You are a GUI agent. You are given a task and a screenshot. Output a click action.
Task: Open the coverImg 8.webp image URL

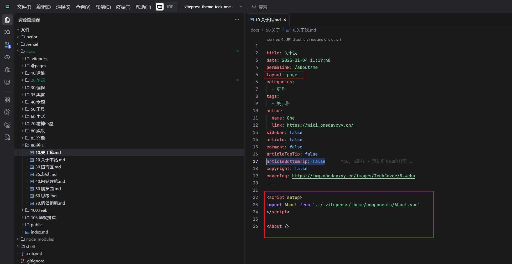point(353,176)
